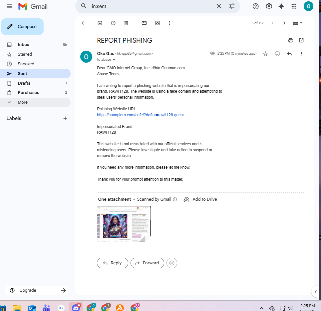
Task: Click the Upgrade storage button
Action: [37, 290]
